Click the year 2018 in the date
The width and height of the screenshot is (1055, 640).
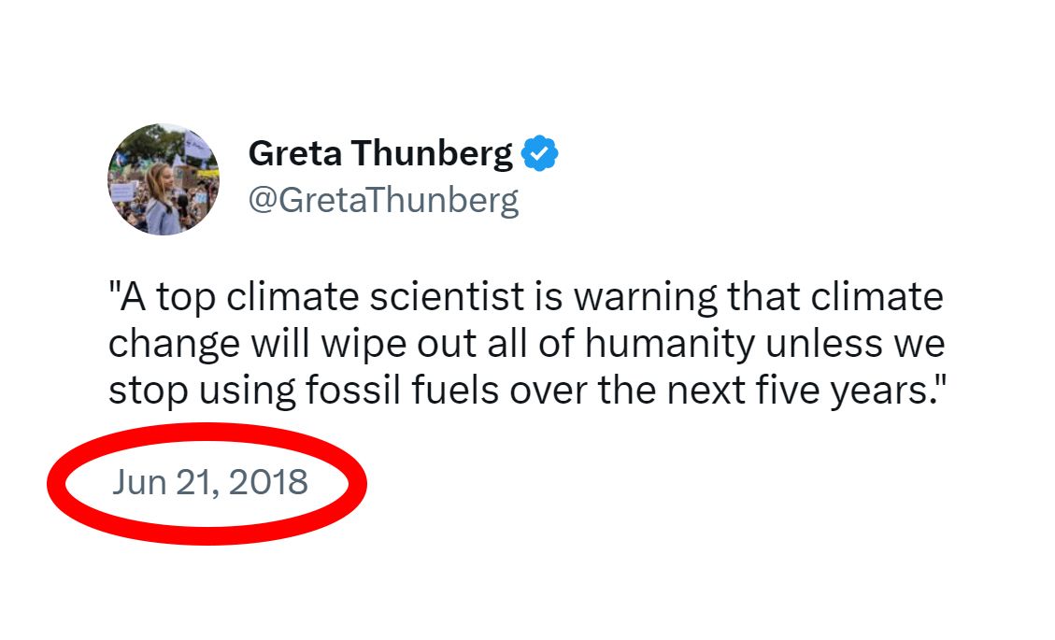click(268, 482)
